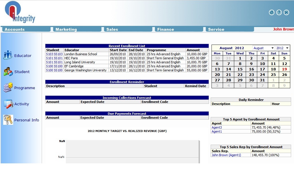Click the "20,000.00 GBP" amount cell

(x=197, y=66)
